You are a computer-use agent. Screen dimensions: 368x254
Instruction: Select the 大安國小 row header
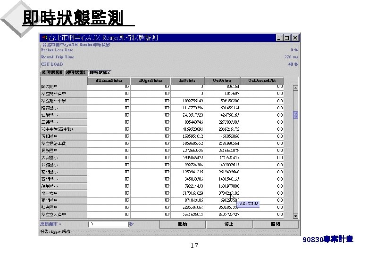point(64,158)
